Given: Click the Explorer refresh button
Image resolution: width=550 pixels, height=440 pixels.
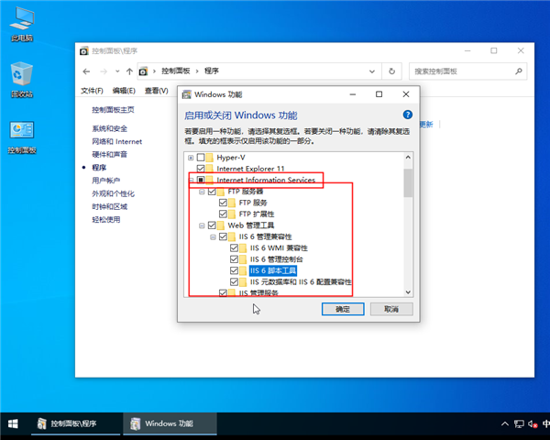Looking at the screenshot, I should [x=392, y=71].
